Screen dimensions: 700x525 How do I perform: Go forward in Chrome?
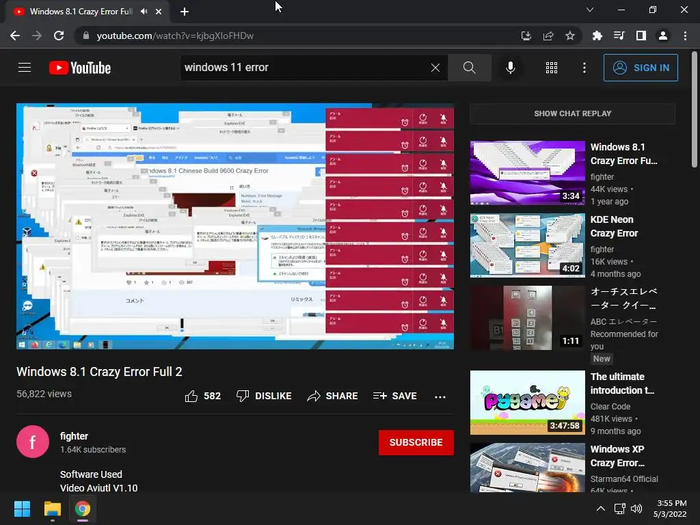(x=37, y=36)
